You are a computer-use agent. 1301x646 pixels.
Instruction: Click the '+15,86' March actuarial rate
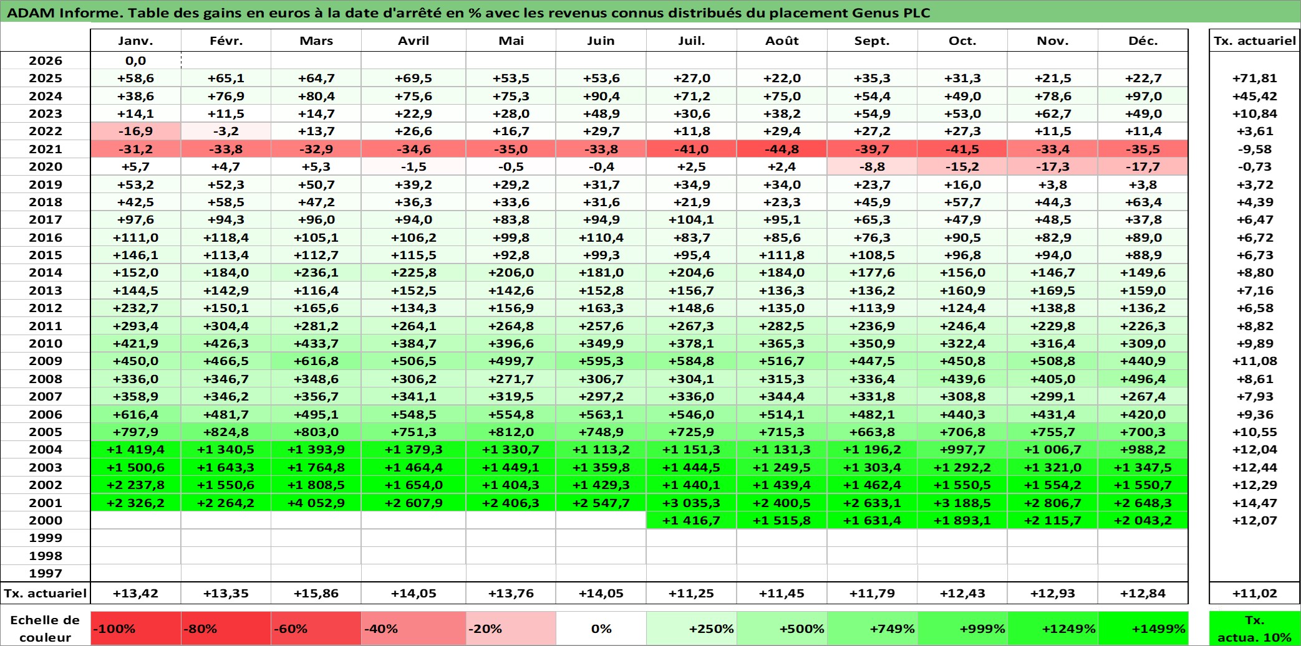point(316,593)
